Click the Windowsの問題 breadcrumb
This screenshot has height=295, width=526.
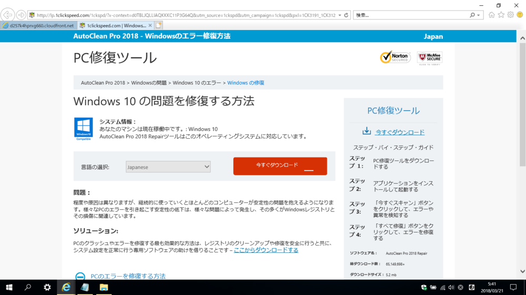click(x=148, y=83)
